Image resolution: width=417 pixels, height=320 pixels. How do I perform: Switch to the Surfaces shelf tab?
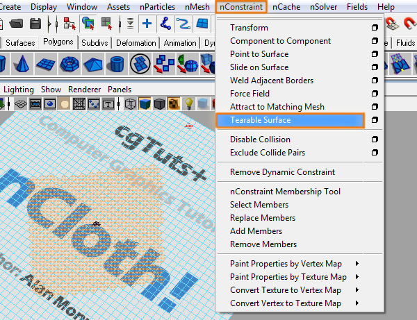(x=20, y=43)
